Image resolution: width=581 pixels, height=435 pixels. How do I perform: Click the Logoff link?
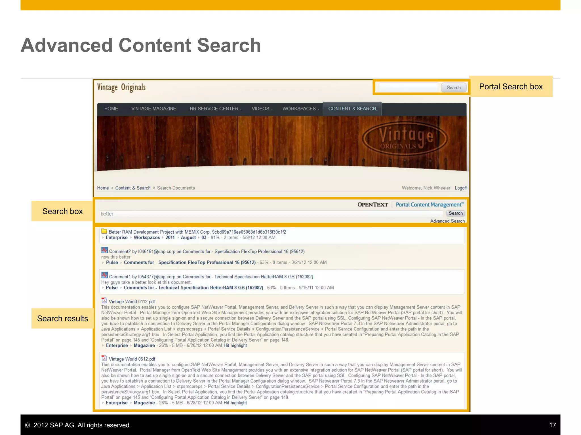click(x=461, y=188)
